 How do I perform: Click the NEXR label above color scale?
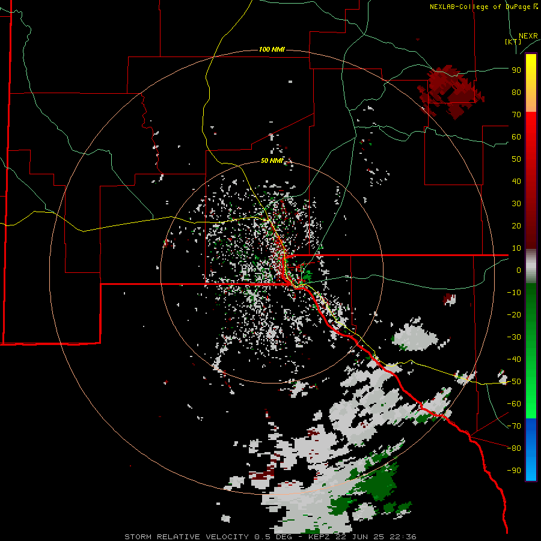tap(528, 36)
